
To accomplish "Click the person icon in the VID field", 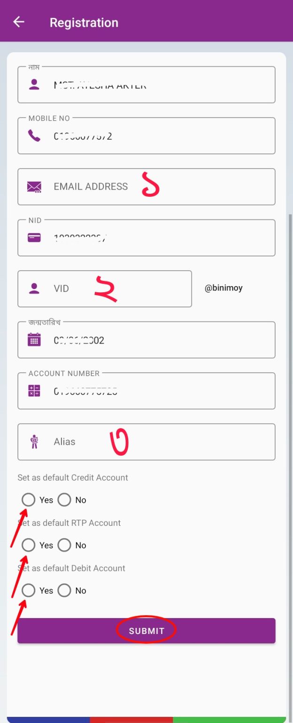I will (x=34, y=289).
